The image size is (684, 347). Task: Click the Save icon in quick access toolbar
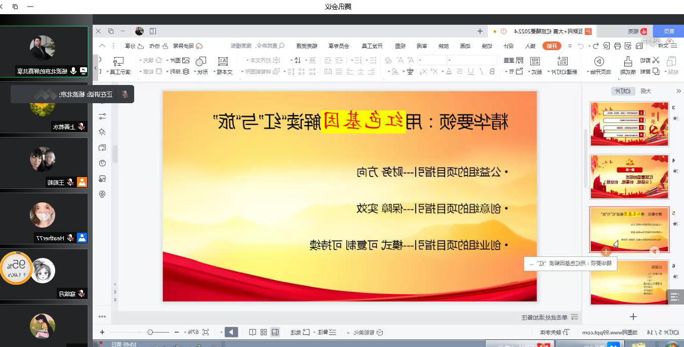pyautogui.click(x=639, y=46)
